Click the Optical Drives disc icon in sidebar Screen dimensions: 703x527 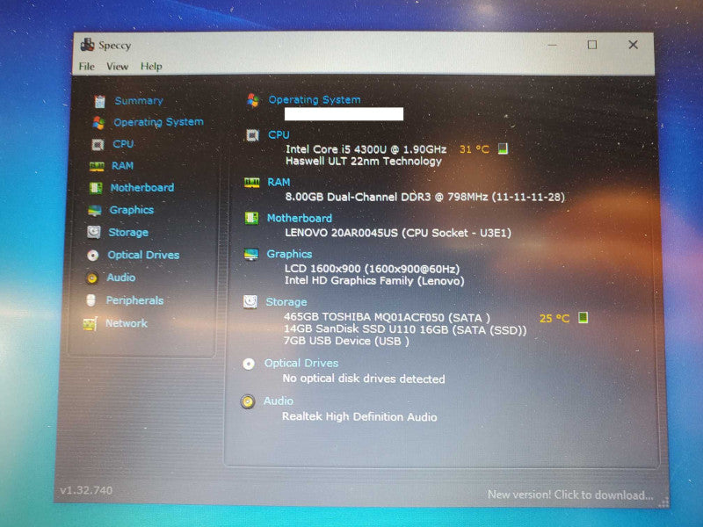click(x=93, y=255)
